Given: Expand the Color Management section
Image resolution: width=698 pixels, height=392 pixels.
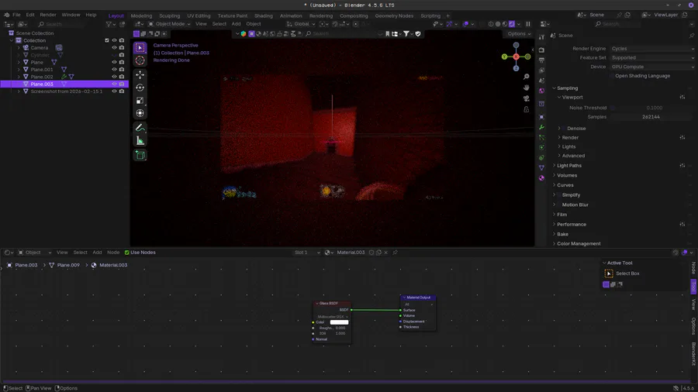Looking at the screenshot, I should [x=579, y=244].
